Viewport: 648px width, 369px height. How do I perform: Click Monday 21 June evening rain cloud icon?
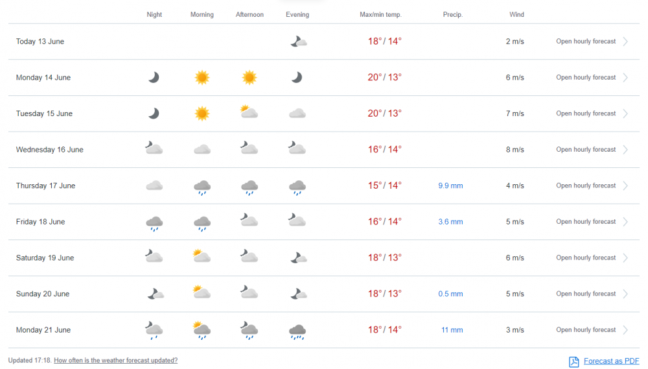pos(297,331)
